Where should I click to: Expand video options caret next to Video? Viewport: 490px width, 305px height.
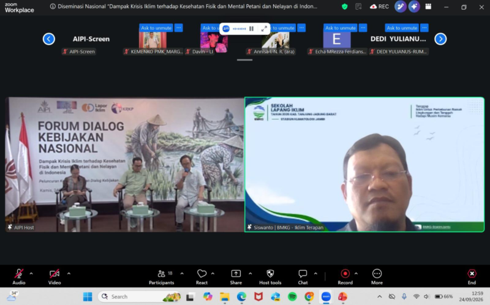(x=69, y=273)
